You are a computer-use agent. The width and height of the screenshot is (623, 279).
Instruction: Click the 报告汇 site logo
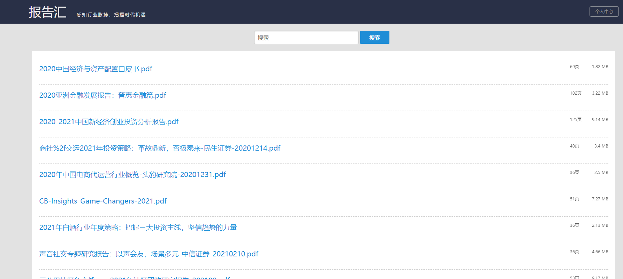(x=47, y=12)
